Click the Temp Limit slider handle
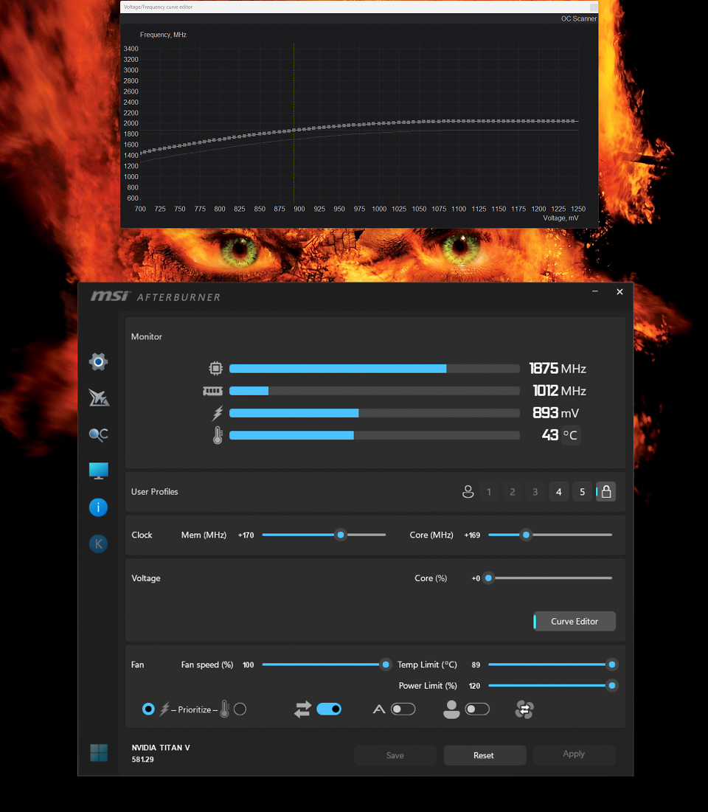 [611, 664]
